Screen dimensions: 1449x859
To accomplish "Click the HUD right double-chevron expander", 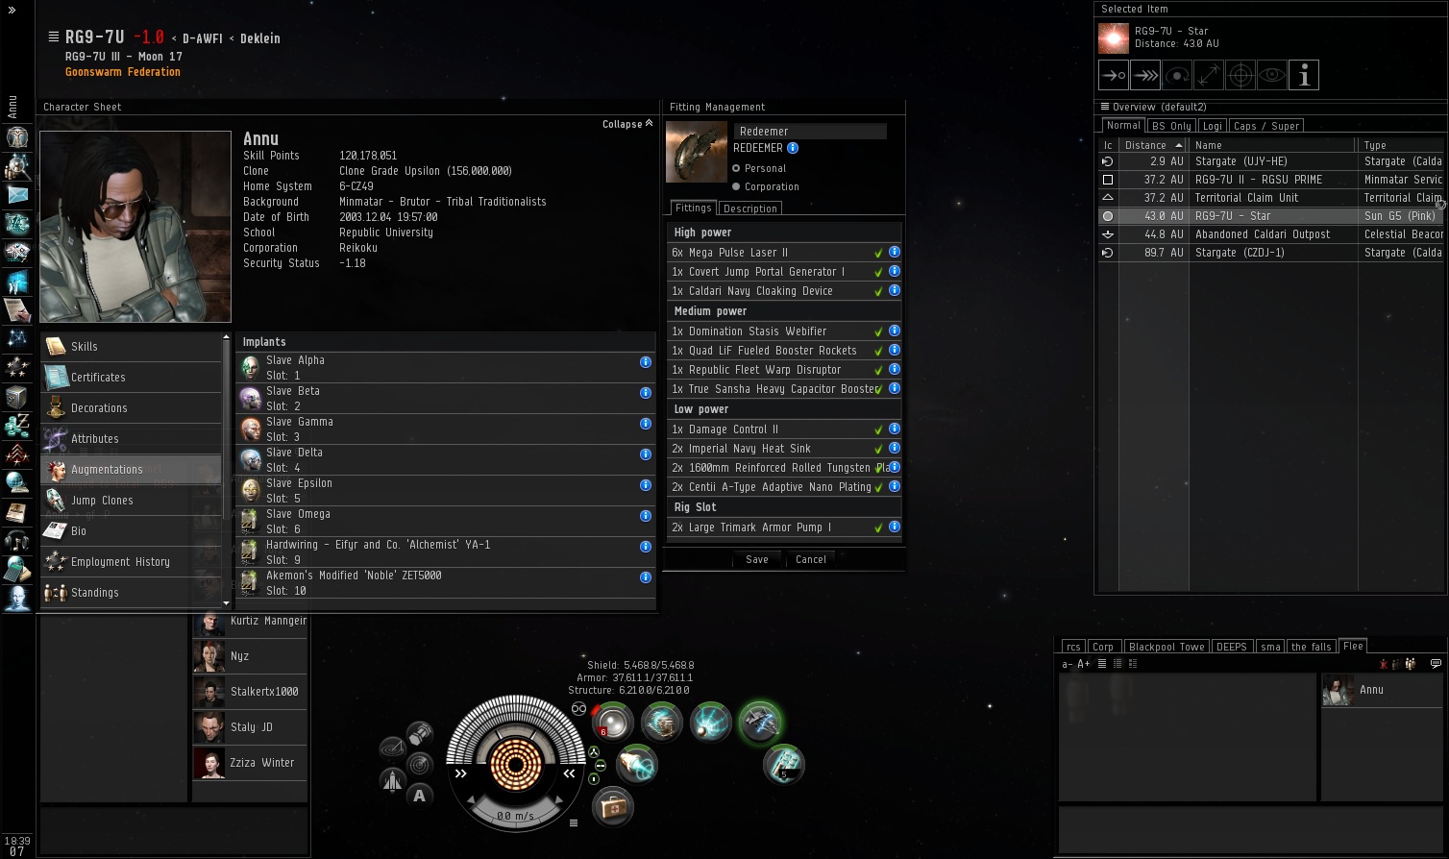I will point(570,773).
